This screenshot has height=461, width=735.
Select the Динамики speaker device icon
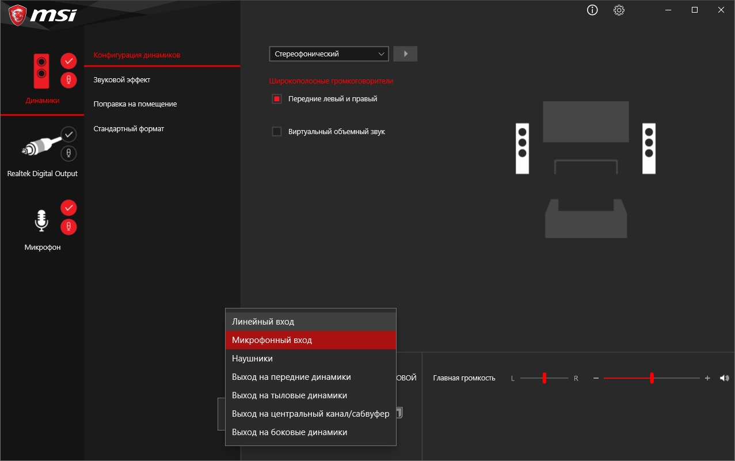pos(41,70)
